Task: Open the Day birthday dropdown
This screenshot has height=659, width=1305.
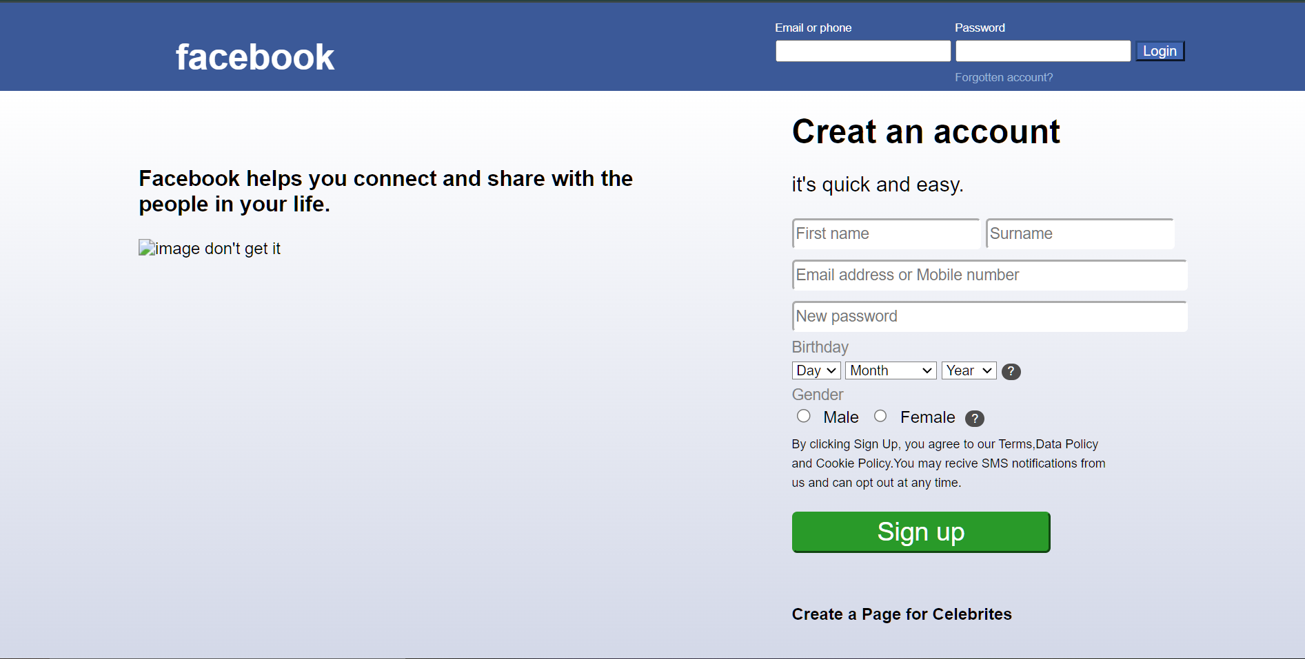Action: [x=816, y=370]
